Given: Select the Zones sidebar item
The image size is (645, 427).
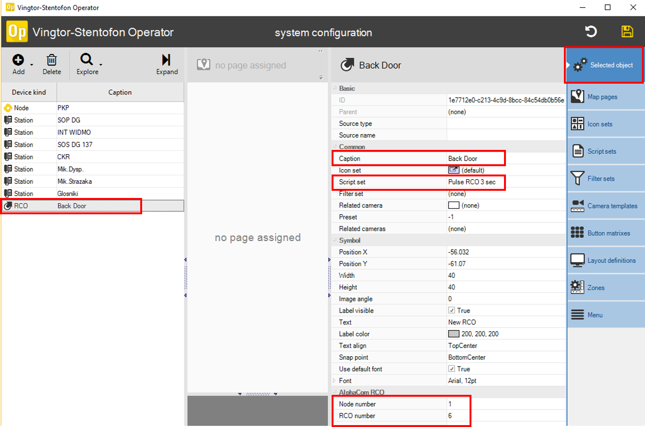Looking at the screenshot, I should tap(606, 288).
